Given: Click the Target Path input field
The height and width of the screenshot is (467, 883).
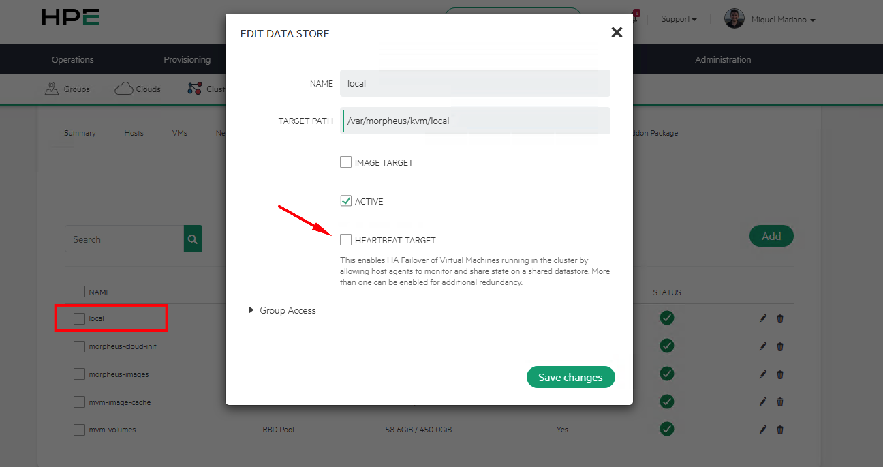Looking at the screenshot, I should pos(476,121).
